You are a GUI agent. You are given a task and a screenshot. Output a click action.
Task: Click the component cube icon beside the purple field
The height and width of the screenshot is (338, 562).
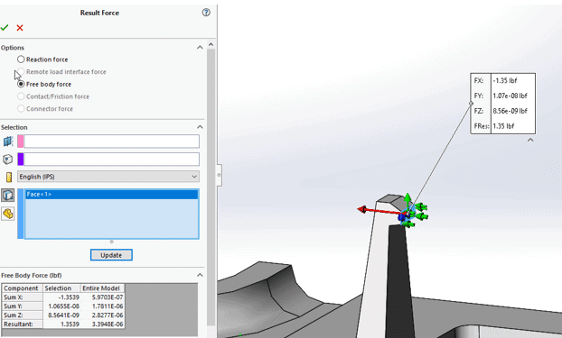(x=8, y=159)
